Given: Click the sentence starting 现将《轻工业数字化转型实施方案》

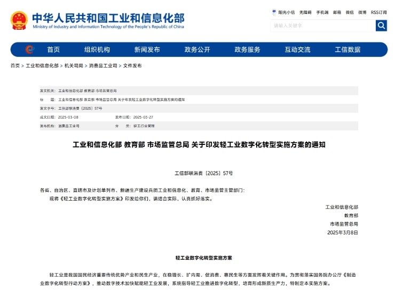Looking at the screenshot, I should click(131, 199).
